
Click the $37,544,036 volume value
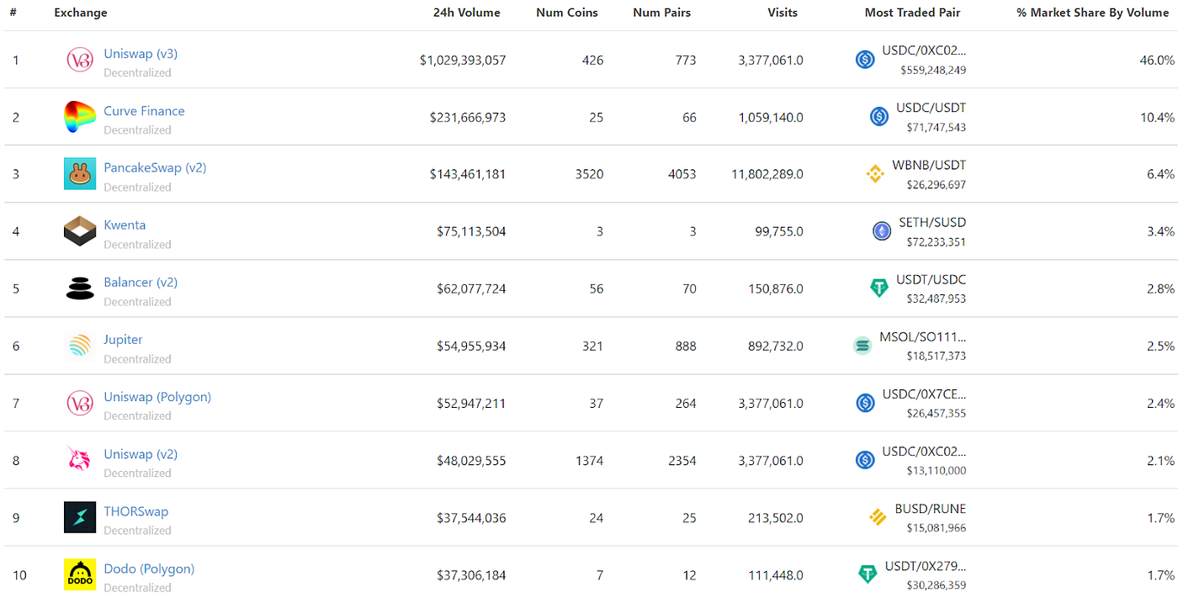click(x=471, y=518)
